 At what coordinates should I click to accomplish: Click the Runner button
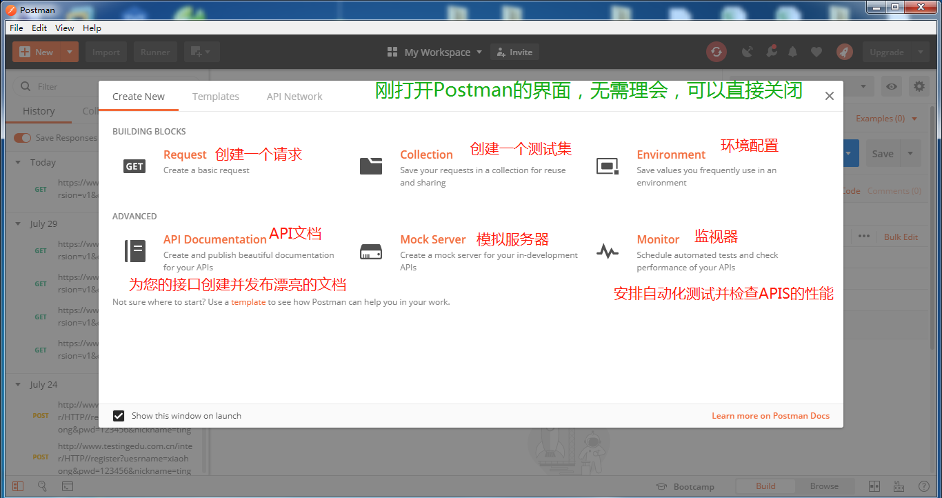[155, 52]
